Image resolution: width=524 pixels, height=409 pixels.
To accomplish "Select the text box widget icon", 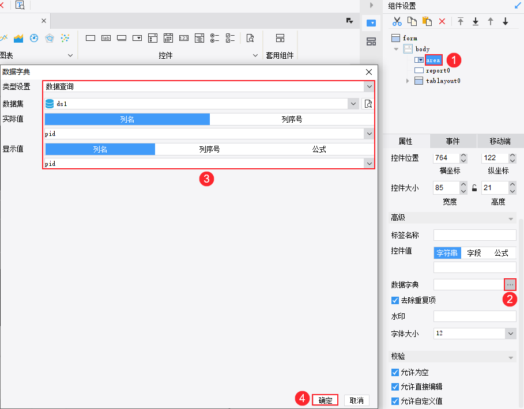I will tap(91, 38).
